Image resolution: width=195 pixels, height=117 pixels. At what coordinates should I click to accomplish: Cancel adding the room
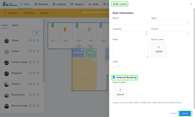173,113
